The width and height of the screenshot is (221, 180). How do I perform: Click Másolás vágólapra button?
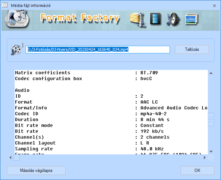click(x=36, y=170)
